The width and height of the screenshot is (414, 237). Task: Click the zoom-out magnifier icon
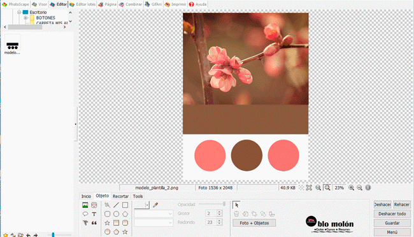(x=360, y=187)
